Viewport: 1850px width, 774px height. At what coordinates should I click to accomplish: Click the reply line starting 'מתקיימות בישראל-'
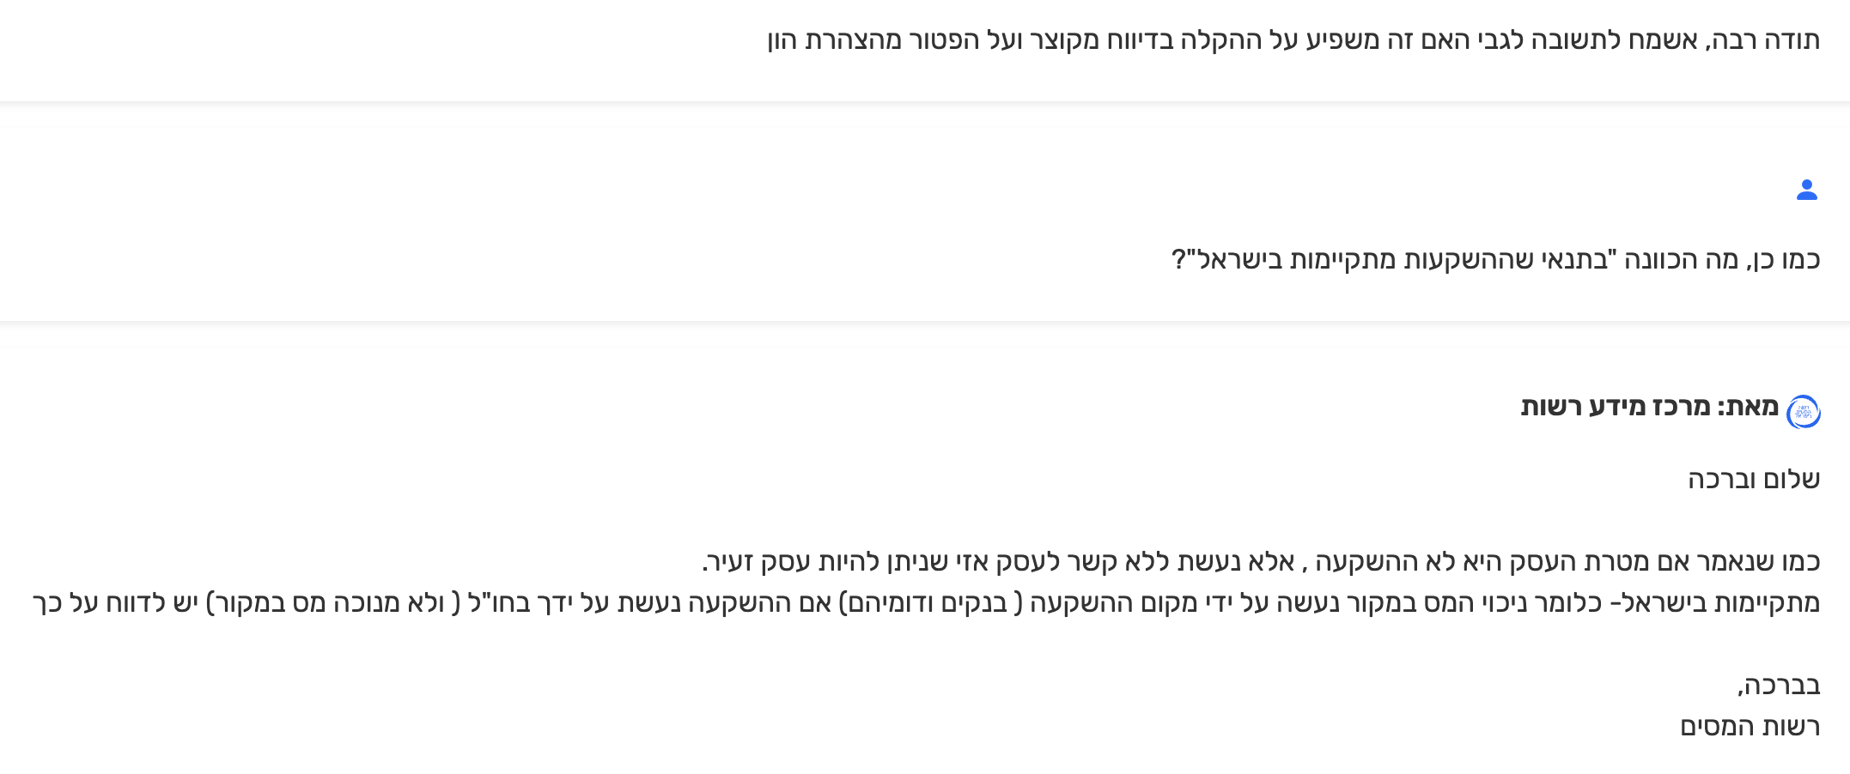click(926, 603)
